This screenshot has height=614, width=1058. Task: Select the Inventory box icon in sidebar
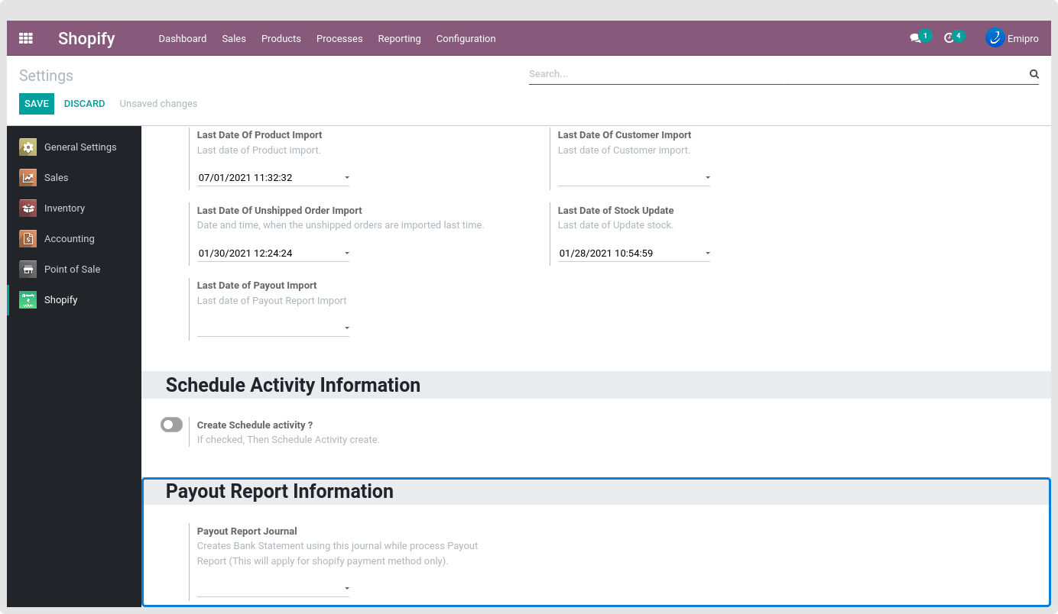[28, 208]
